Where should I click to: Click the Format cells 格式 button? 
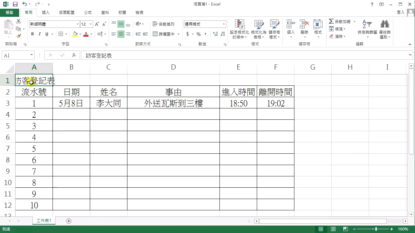[x=318, y=29]
